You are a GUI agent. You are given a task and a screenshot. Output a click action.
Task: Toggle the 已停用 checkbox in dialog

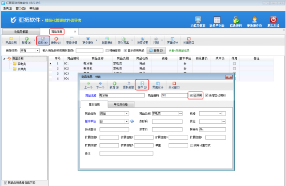pyautogui.click(x=191, y=95)
